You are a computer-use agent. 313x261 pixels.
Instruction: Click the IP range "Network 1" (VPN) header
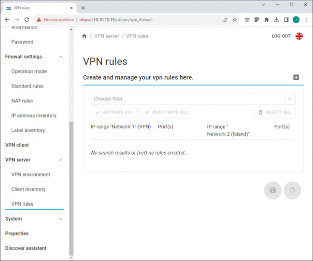point(121,127)
